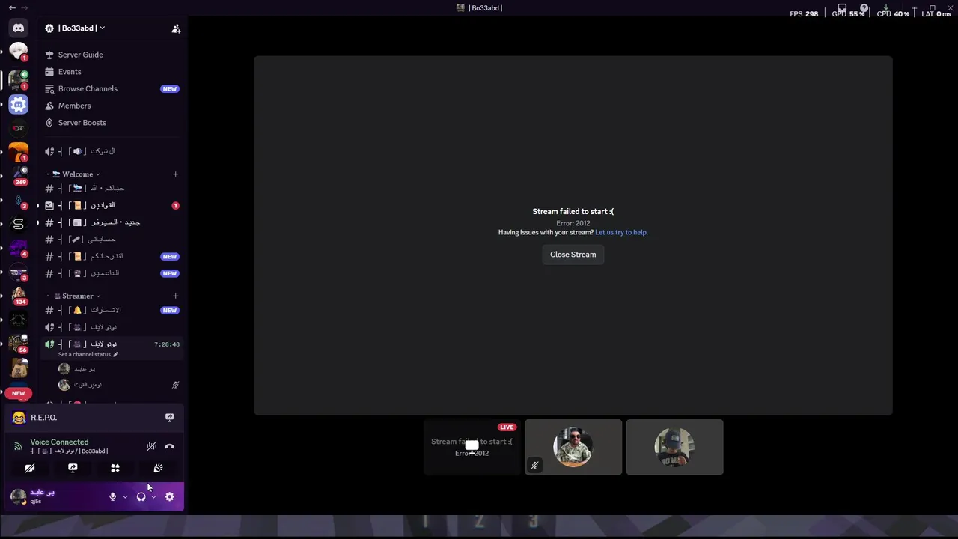Add a channel to the Welcome category

pos(175,174)
